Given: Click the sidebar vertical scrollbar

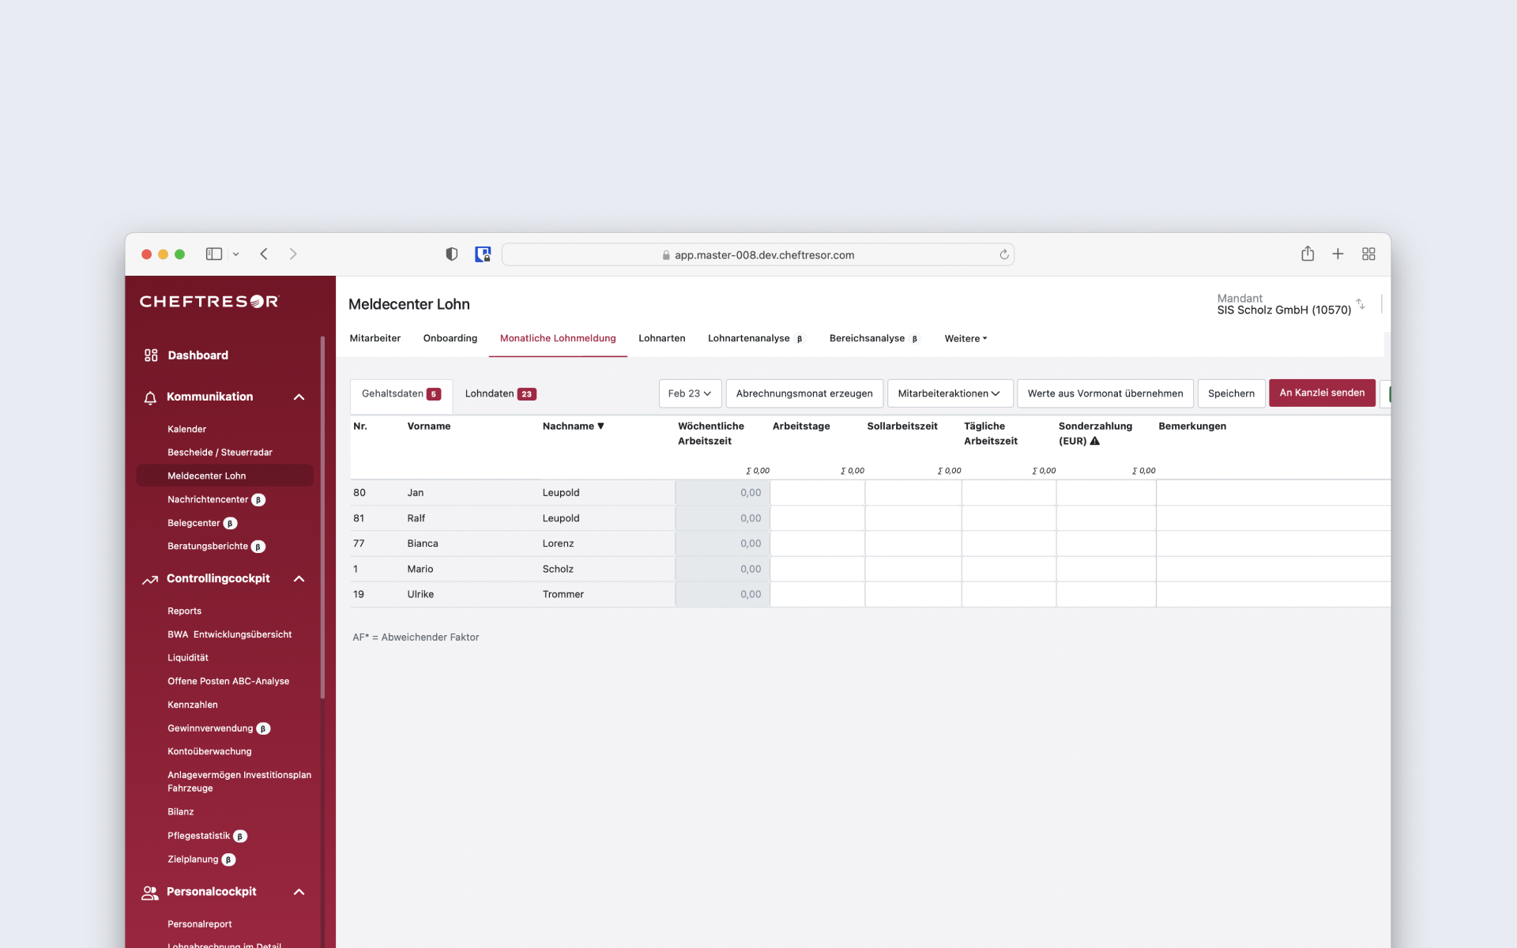Looking at the screenshot, I should [322, 518].
